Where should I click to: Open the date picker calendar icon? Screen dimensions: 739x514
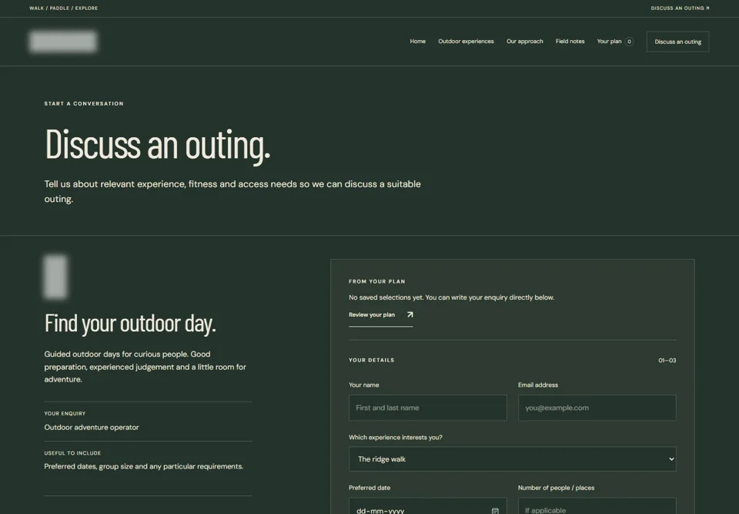point(495,511)
